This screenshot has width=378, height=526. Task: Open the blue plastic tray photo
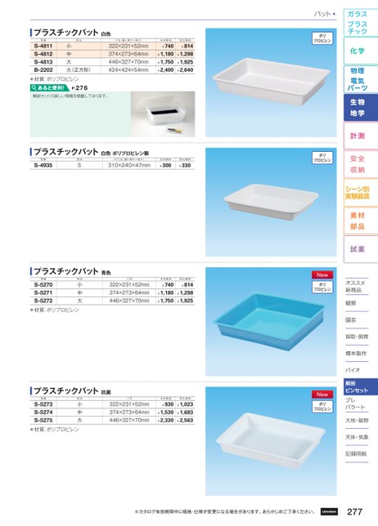click(271, 321)
